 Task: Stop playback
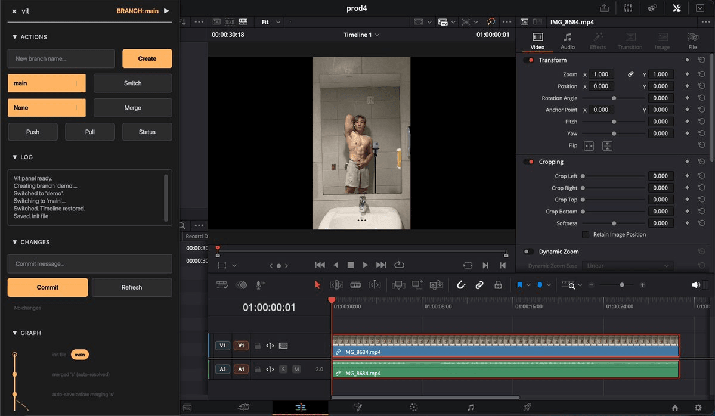pyautogui.click(x=351, y=265)
